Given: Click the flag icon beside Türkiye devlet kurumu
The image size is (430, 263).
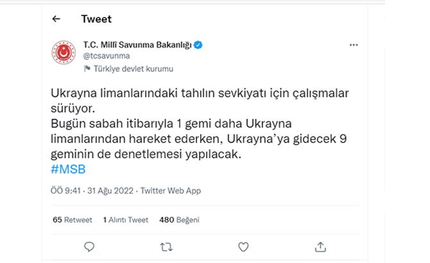Looking at the screenshot, I should tap(87, 69).
